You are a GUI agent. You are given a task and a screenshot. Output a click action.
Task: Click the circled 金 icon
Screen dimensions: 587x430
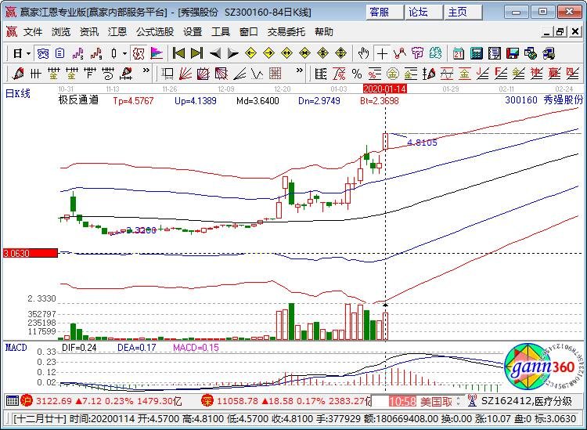tap(392, 74)
